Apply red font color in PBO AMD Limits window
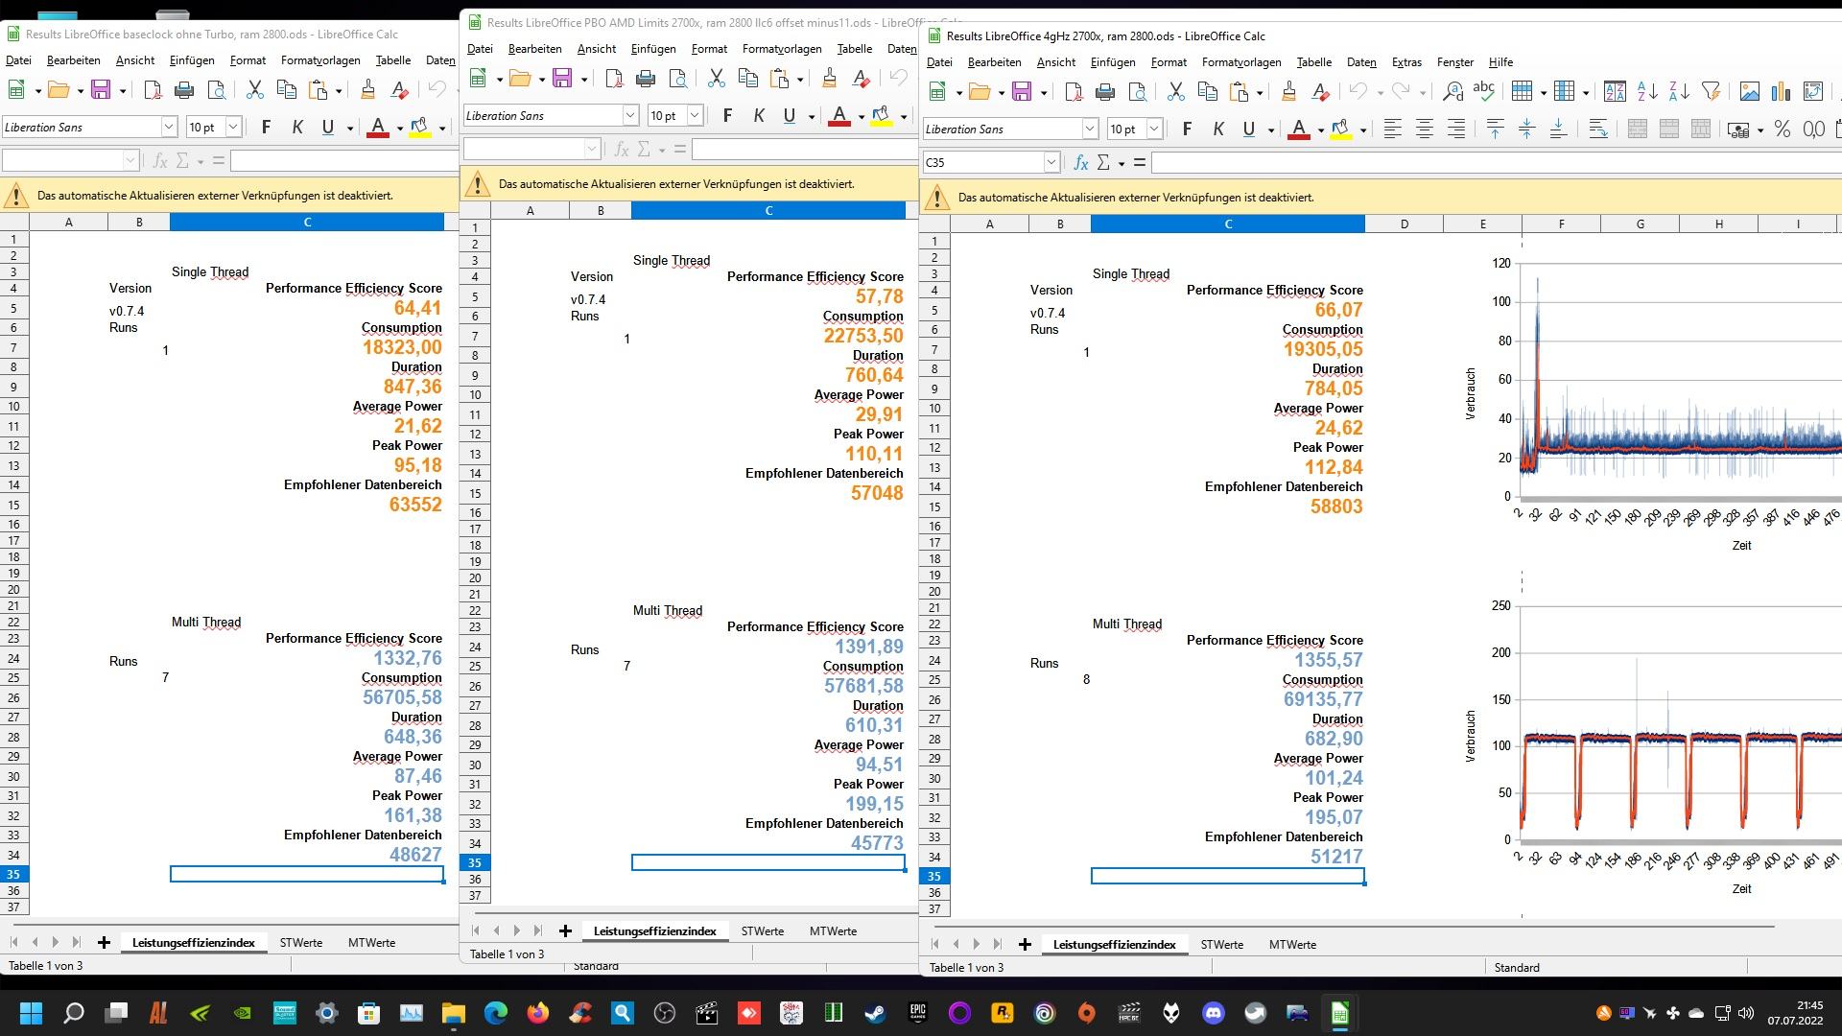 tap(839, 115)
